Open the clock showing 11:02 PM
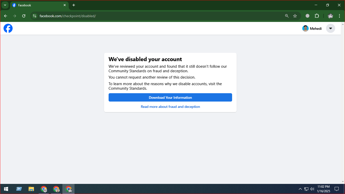Viewport: 345px width, 194px height. coord(324,189)
